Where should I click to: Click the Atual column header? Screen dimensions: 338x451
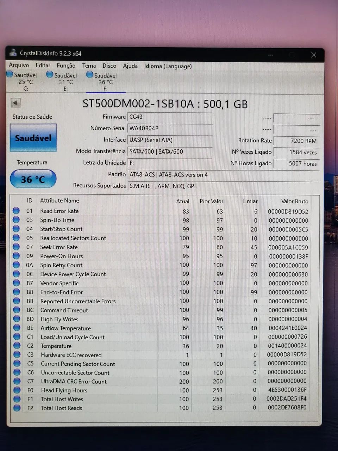point(183,201)
